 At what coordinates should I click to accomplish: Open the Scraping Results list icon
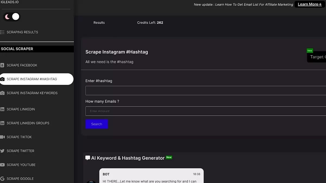coord(2,32)
